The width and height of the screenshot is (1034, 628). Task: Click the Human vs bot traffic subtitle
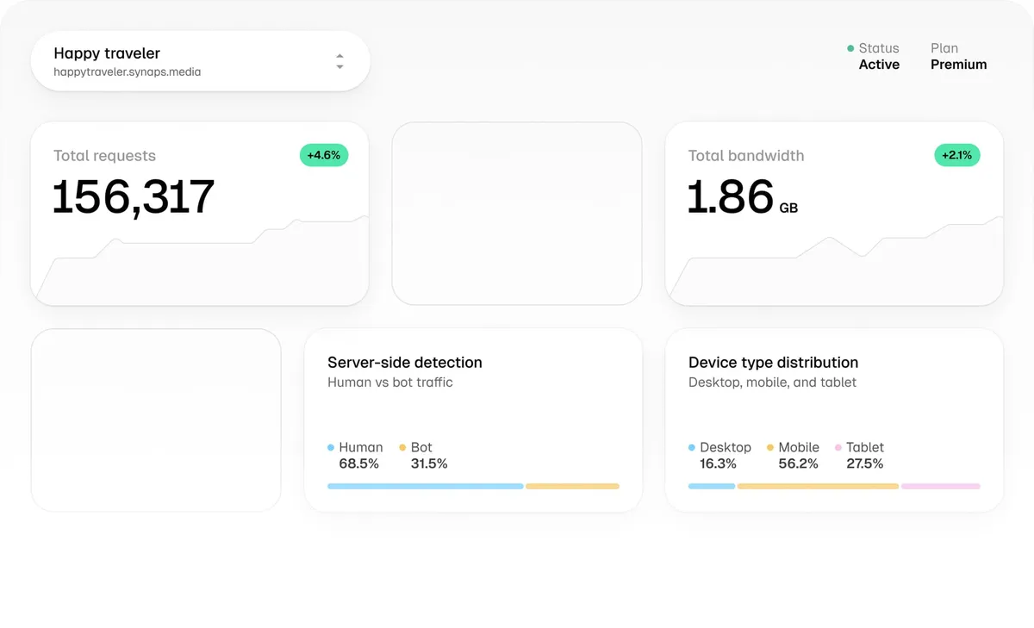pyautogui.click(x=390, y=382)
